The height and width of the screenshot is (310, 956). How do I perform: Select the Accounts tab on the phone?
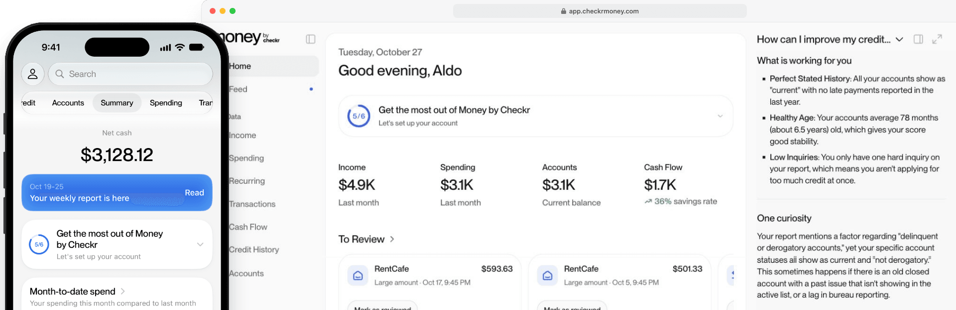68,103
